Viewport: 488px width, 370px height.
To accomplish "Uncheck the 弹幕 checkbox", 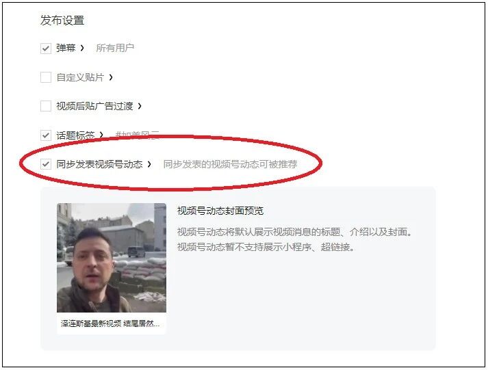I will click(46, 48).
